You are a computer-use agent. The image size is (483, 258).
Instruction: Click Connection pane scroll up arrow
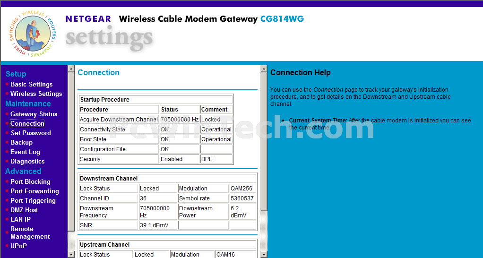[264, 69]
